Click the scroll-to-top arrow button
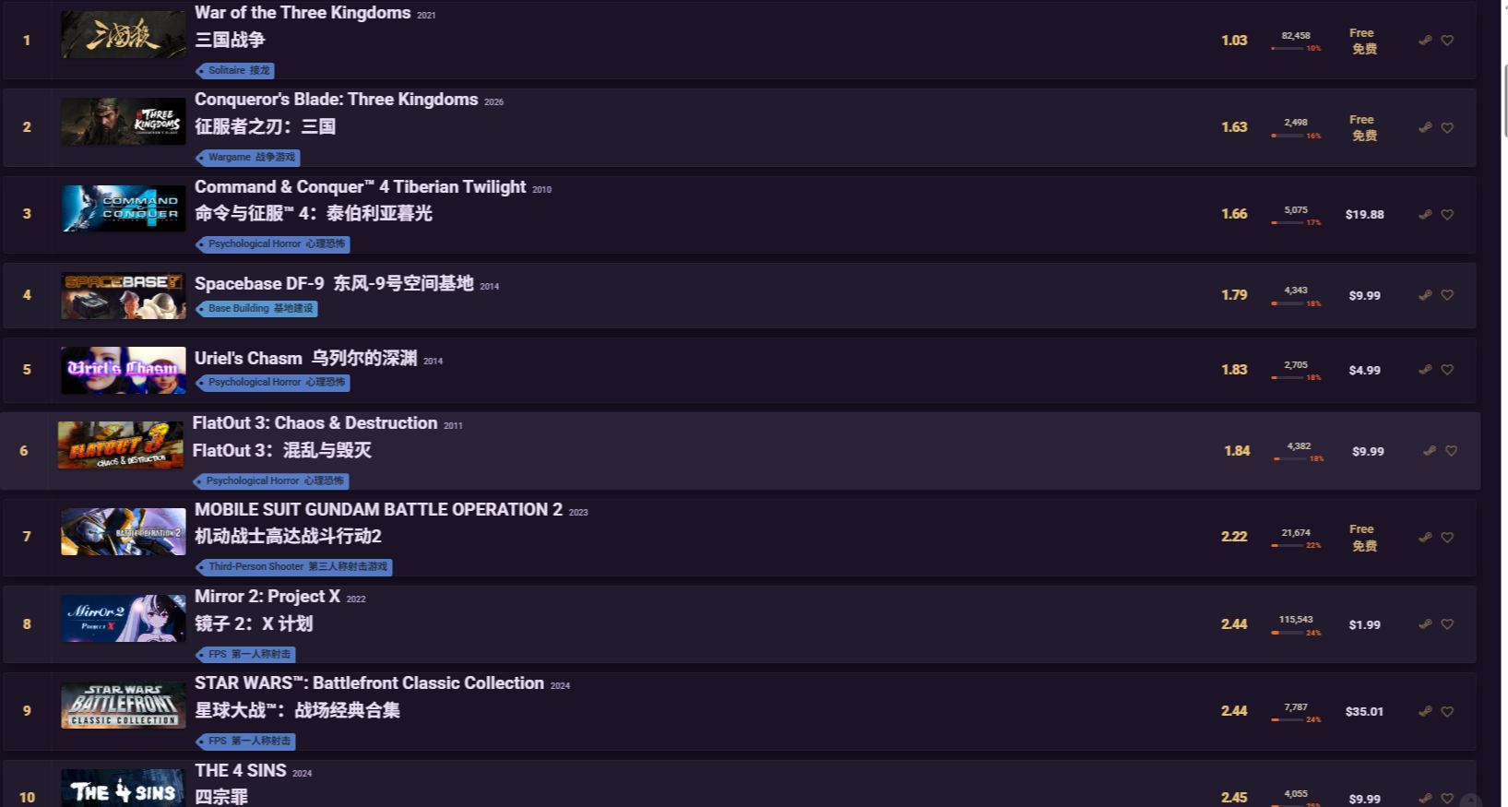 [x=1471, y=801]
